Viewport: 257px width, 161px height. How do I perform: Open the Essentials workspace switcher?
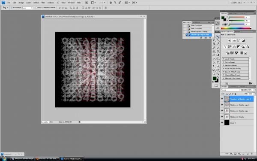coord(237,3)
